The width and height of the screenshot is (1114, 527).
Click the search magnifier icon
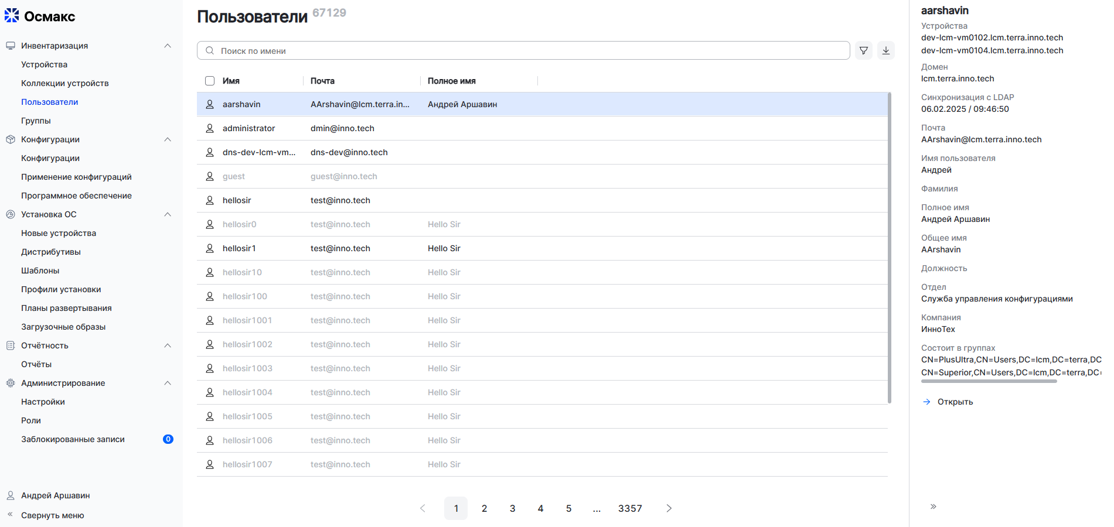[210, 51]
